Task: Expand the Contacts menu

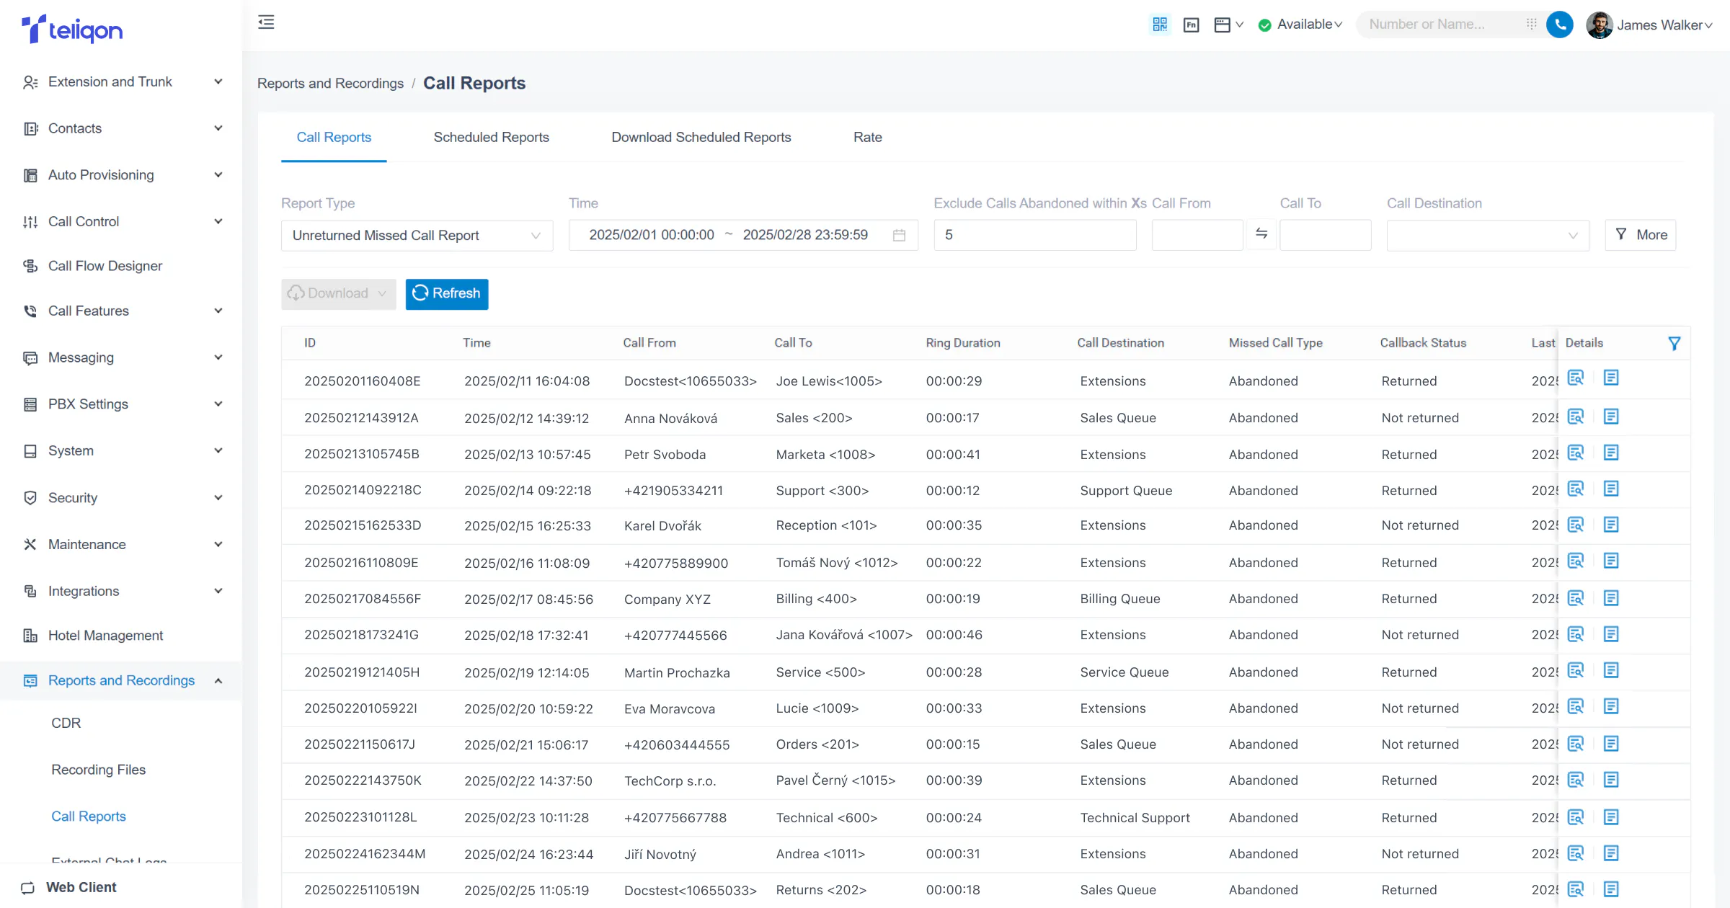Action: 121,128
